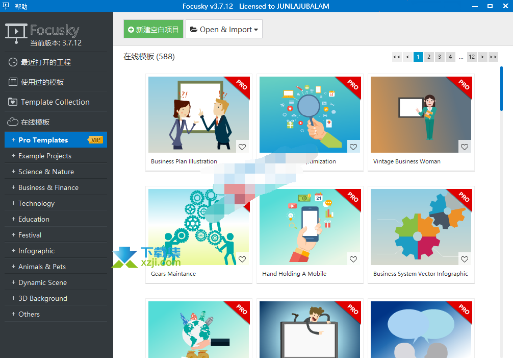The height and width of the screenshot is (358, 513).
Task: Expand the Example Projects category
Action: [13, 156]
